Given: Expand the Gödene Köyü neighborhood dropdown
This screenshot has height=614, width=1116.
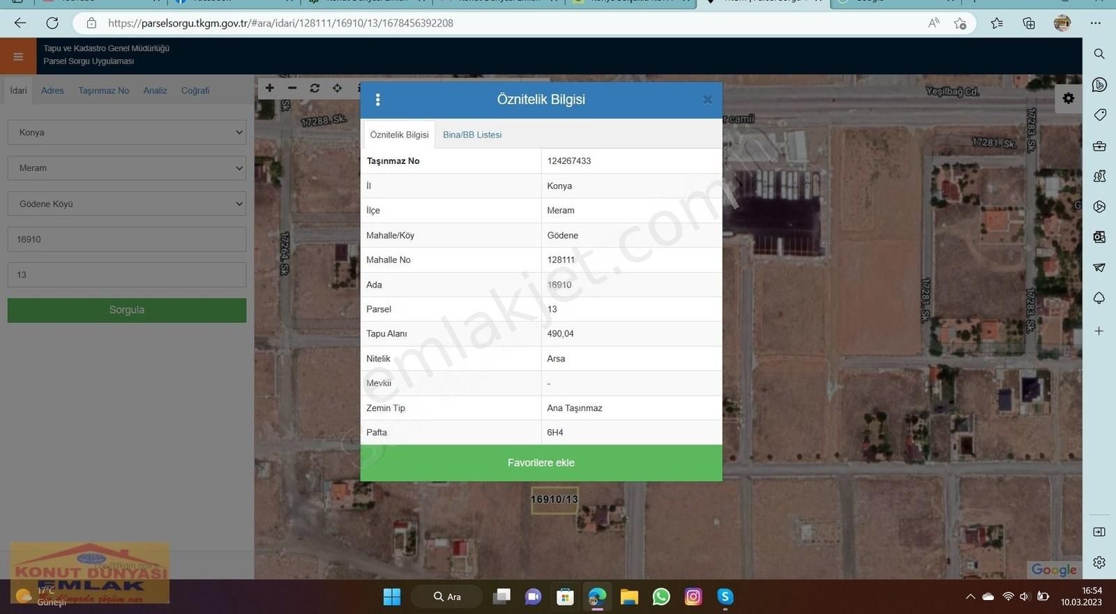Looking at the screenshot, I should click(127, 204).
